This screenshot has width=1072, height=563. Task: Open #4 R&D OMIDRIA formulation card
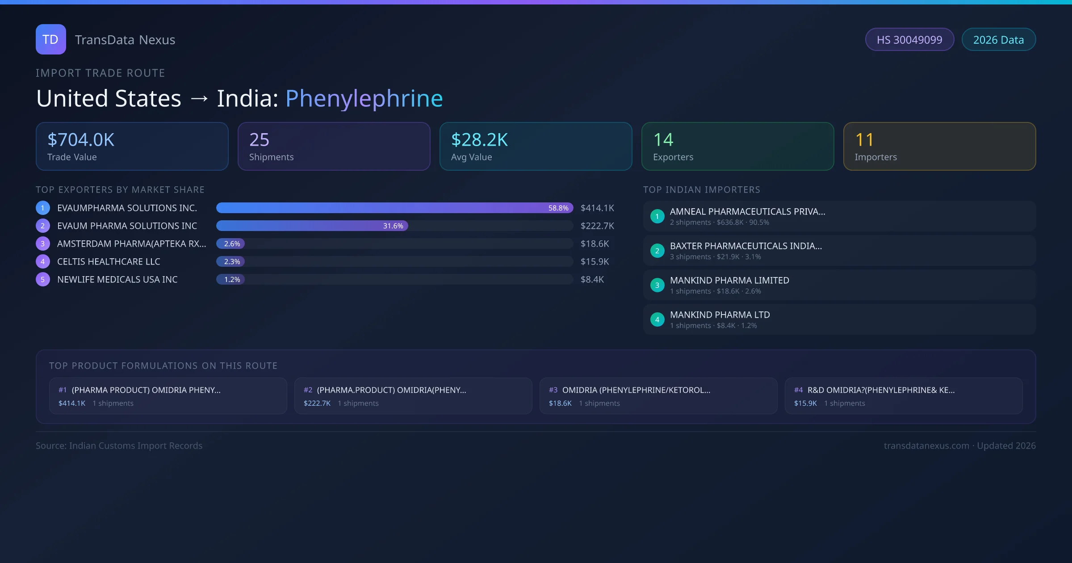[903, 396]
